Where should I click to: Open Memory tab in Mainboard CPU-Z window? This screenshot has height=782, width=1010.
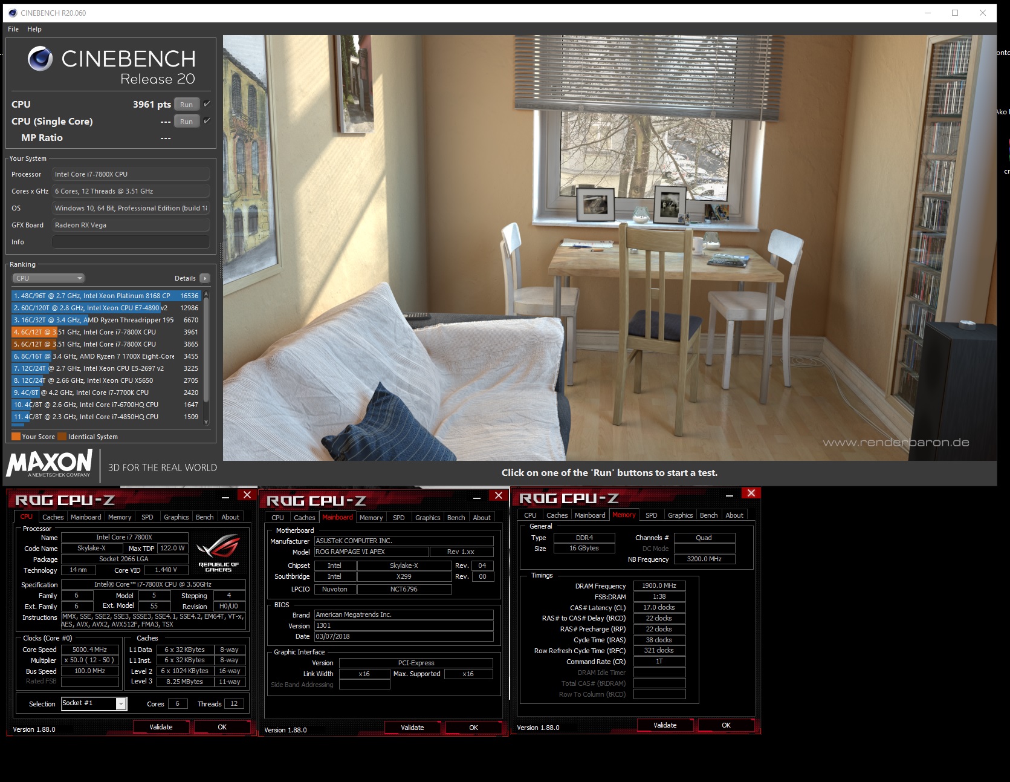point(371,518)
